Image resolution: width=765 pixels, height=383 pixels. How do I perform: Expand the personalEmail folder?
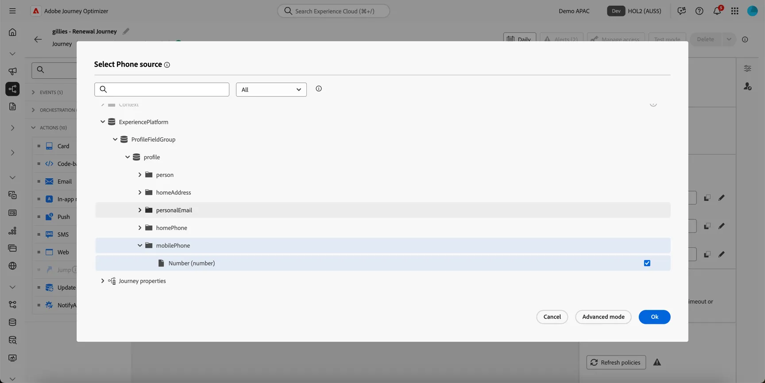pos(140,210)
